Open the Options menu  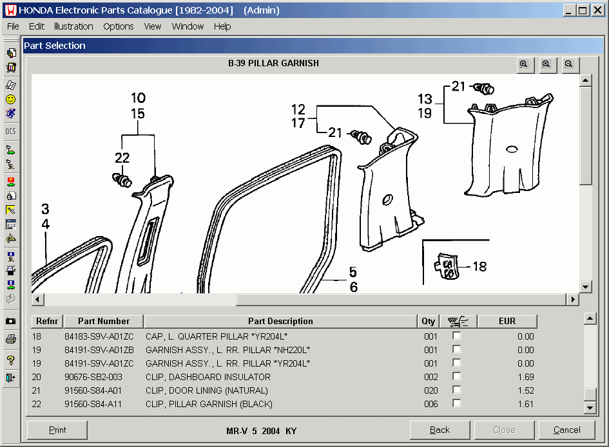coord(119,26)
